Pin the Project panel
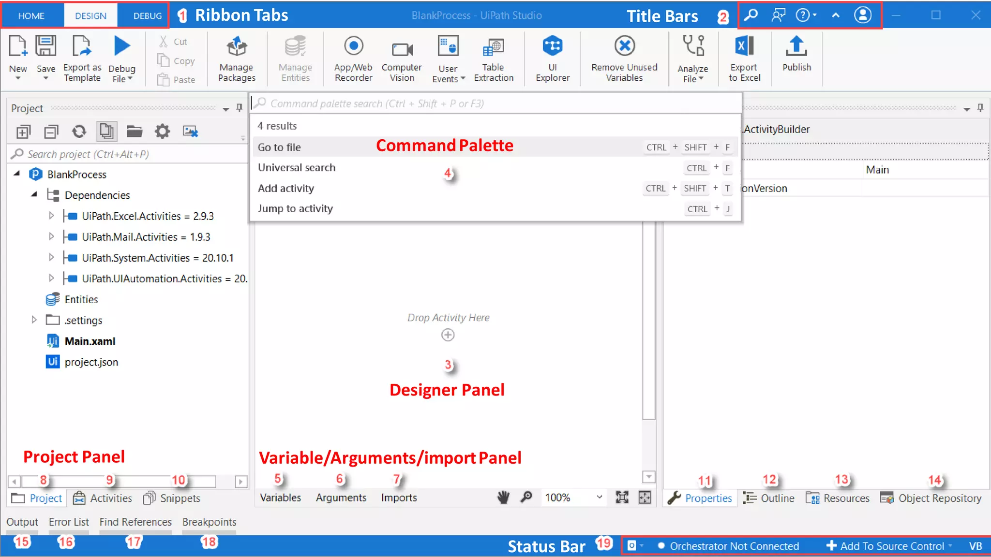 pyautogui.click(x=239, y=108)
